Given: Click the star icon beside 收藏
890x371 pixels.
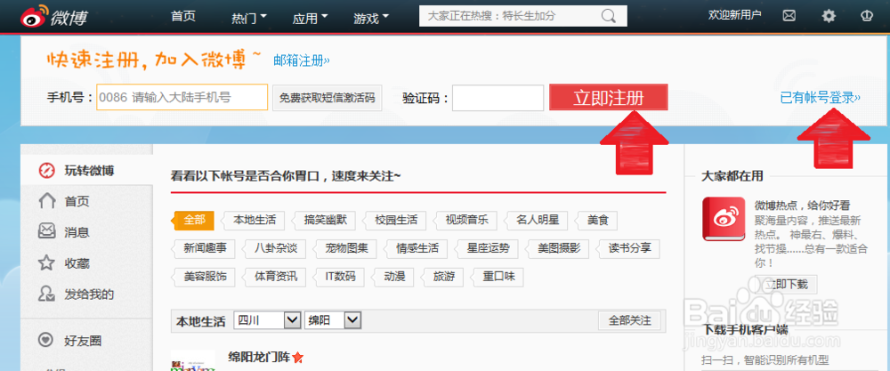Looking at the screenshot, I should click(46, 262).
